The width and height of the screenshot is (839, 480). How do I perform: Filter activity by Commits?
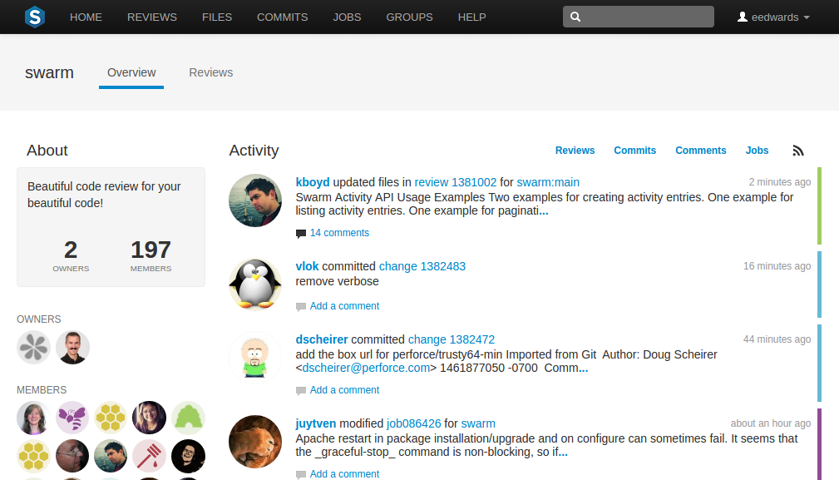(x=634, y=151)
